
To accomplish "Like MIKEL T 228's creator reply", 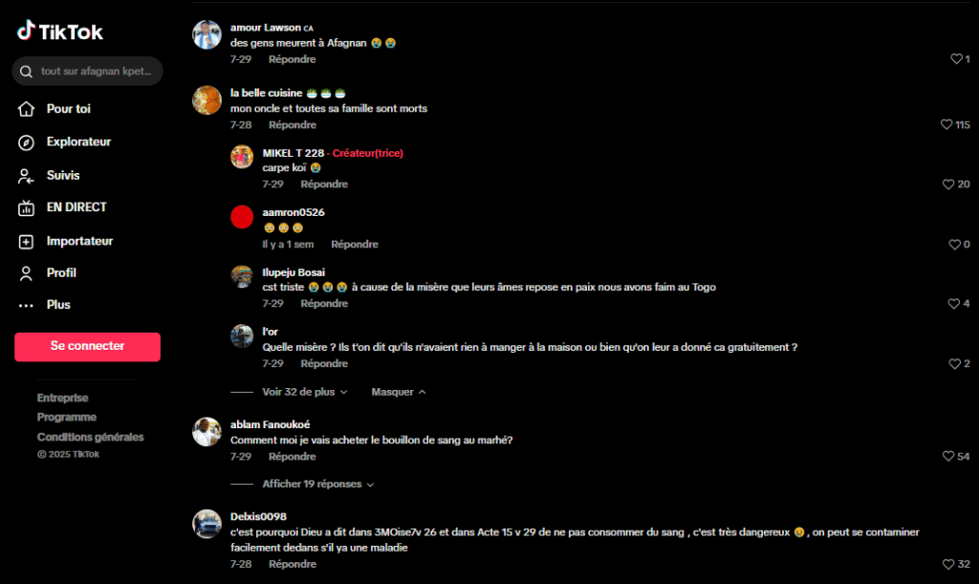I will tap(948, 184).
